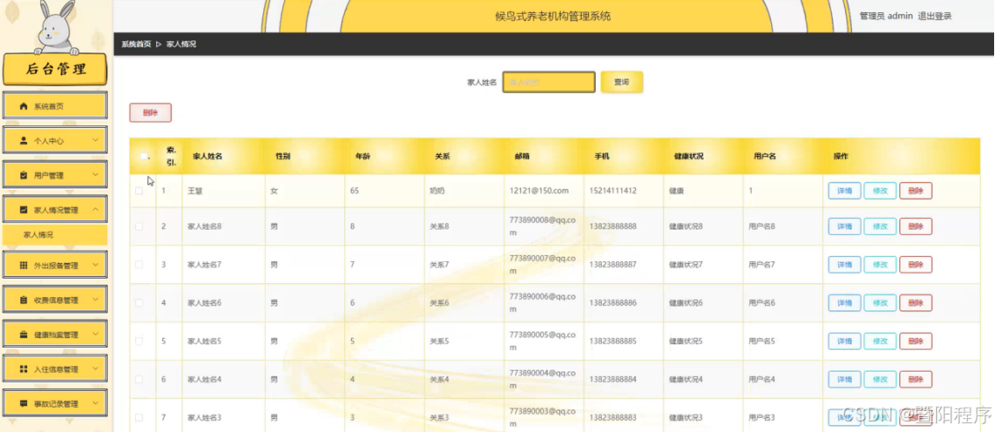Click 删除 for 家人姓名6 row
The image size is (995, 432).
coord(916,303)
